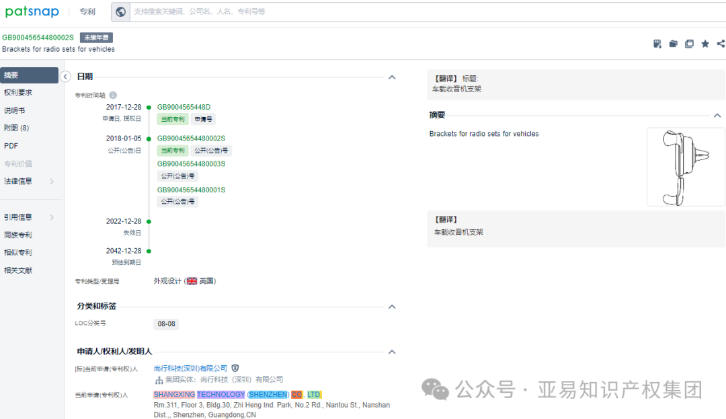This screenshot has height=419, width=726.
Task: Collapse the left sidebar with the chevron
Action: coord(66,77)
